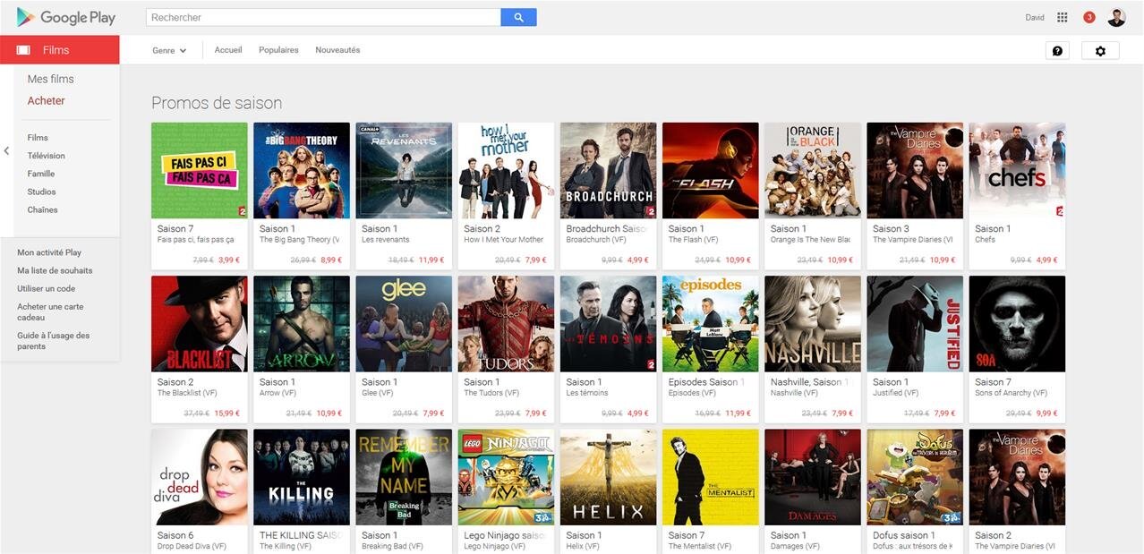Click the Google Play logo
Screen dimensions: 1144x554
coord(65,17)
